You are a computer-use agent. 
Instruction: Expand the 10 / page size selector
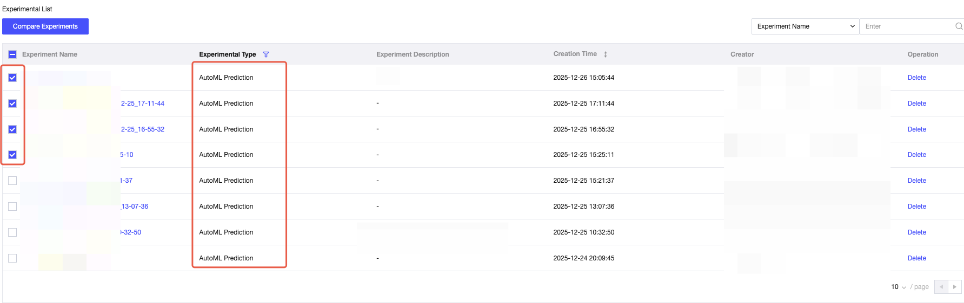(x=899, y=287)
